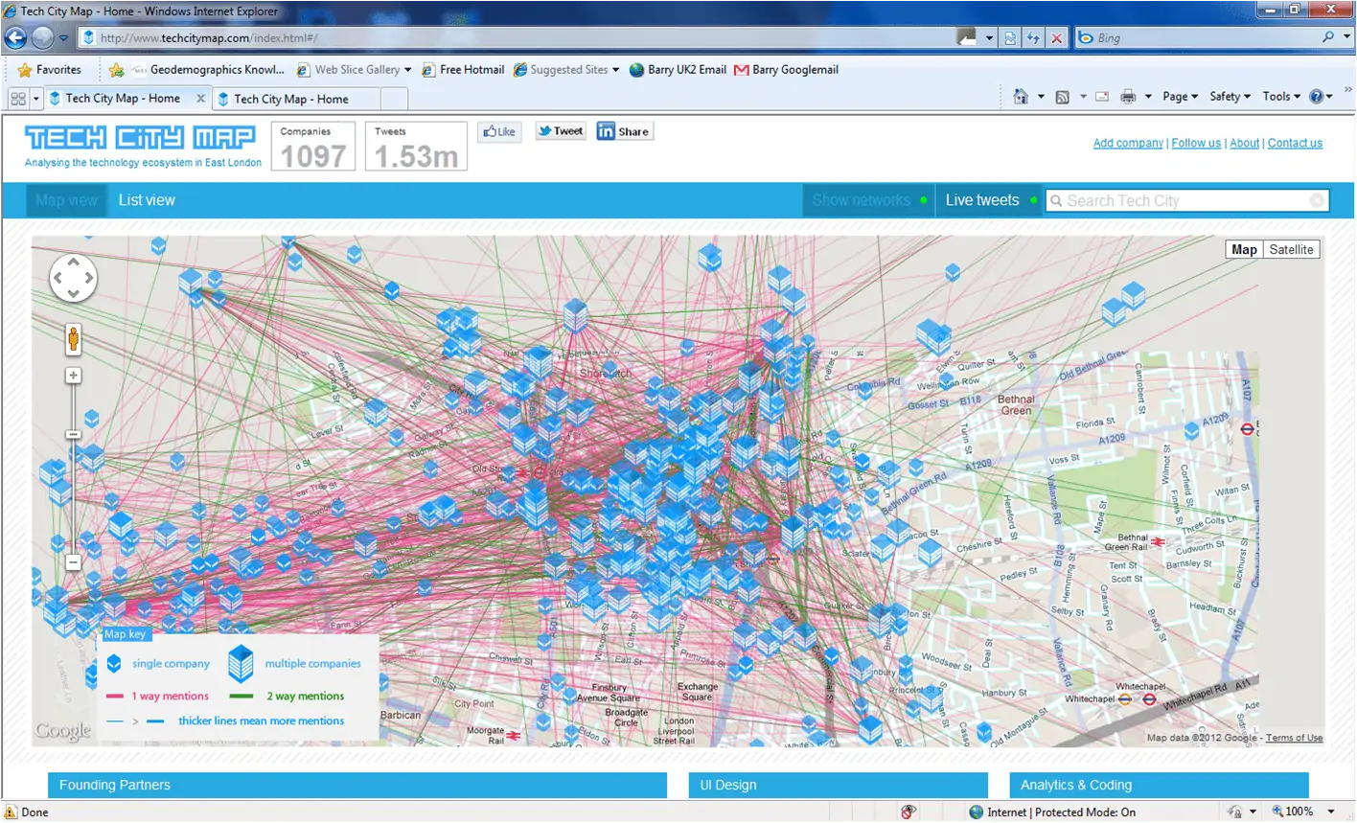Viewport: 1357px width, 823px height.
Task: Click the Street View pegman icon
Action: [x=73, y=339]
